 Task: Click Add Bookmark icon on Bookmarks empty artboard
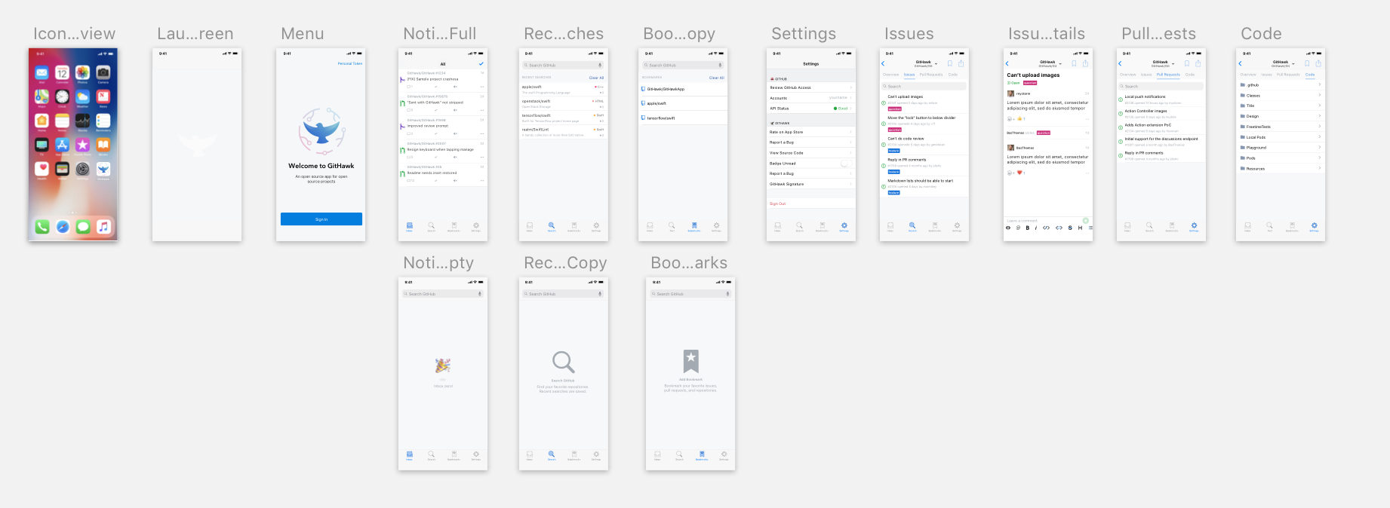pos(690,361)
